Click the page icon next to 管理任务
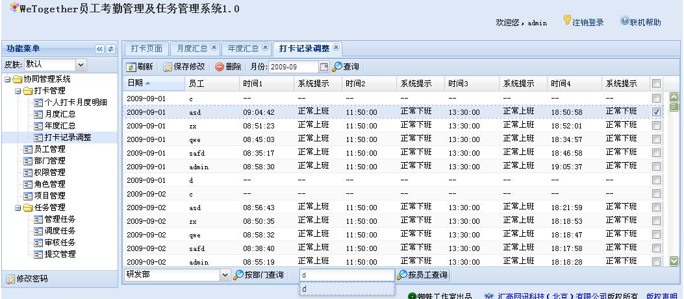684x299 pixels. click(38, 219)
